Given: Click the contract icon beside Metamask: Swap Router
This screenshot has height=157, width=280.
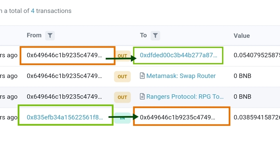Looking at the screenshot, I should 142,76.
